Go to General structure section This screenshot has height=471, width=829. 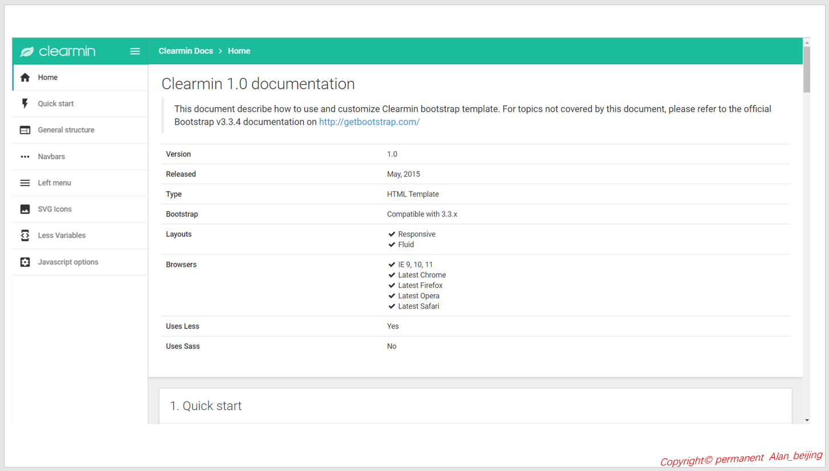pos(80,130)
